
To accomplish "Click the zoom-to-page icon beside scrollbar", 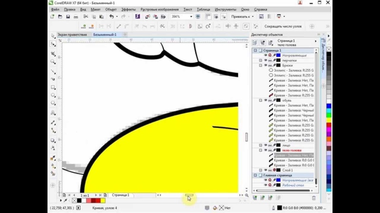I will pyautogui.click(x=247, y=195).
